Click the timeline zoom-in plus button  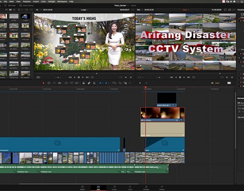pyautogui.click(x=146, y=83)
